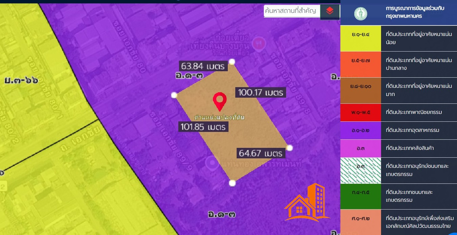Click the 100.17 เมตร measurement label
457x235 pixels.
click(x=260, y=92)
